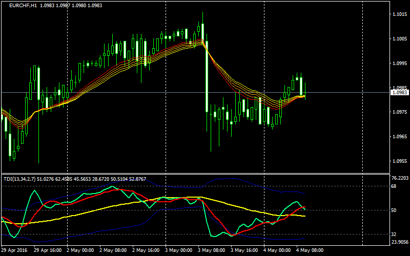
Task: Click the 3 May 08:00 time label
Action: (212, 250)
